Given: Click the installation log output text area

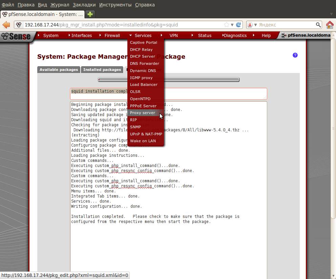Looking at the screenshot, I should tap(169, 190).
